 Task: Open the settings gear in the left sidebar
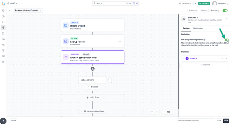pos(3,62)
